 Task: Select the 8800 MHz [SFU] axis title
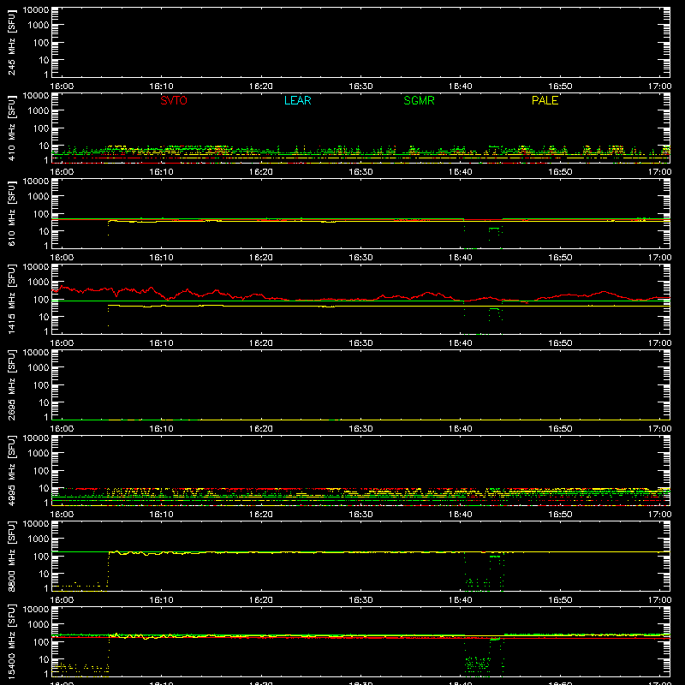tap(12, 556)
